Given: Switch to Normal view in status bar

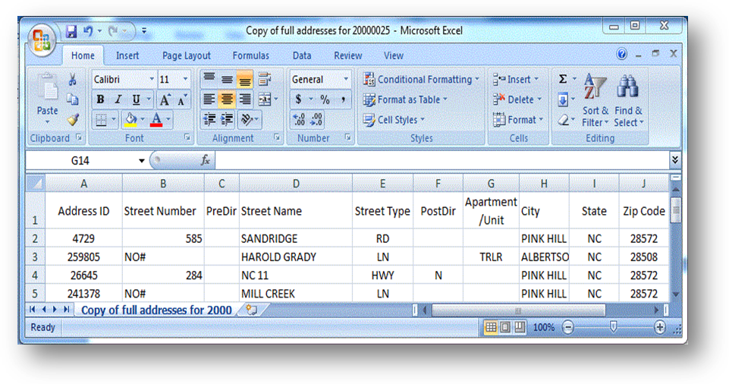Looking at the screenshot, I should pyautogui.click(x=491, y=327).
